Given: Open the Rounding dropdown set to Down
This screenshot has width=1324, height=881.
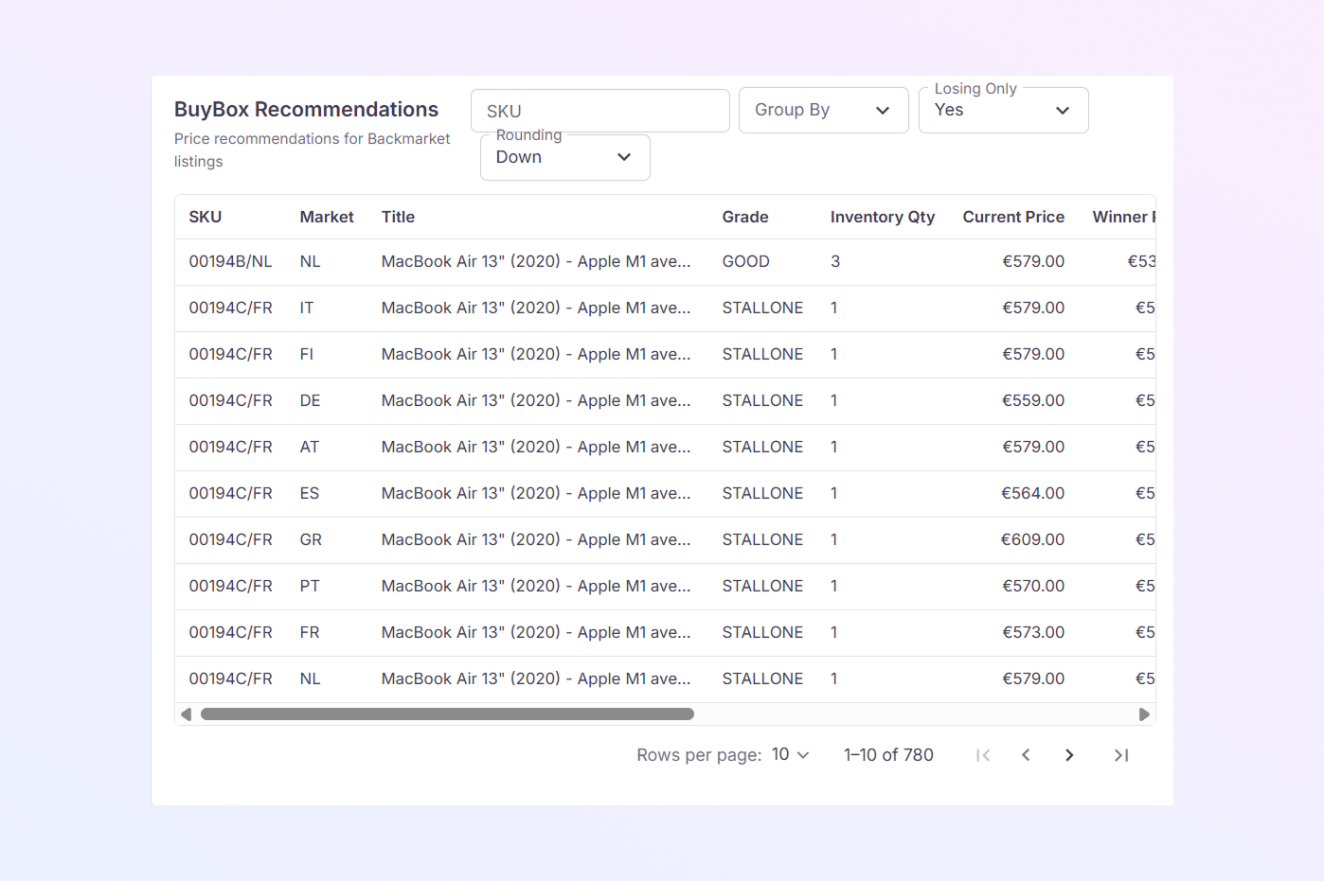Looking at the screenshot, I should (x=564, y=157).
